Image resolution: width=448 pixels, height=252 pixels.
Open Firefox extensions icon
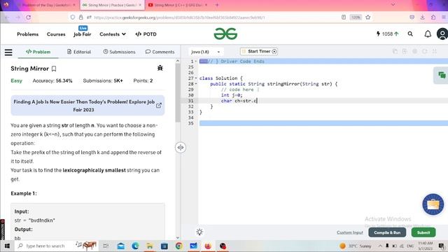[433, 17]
